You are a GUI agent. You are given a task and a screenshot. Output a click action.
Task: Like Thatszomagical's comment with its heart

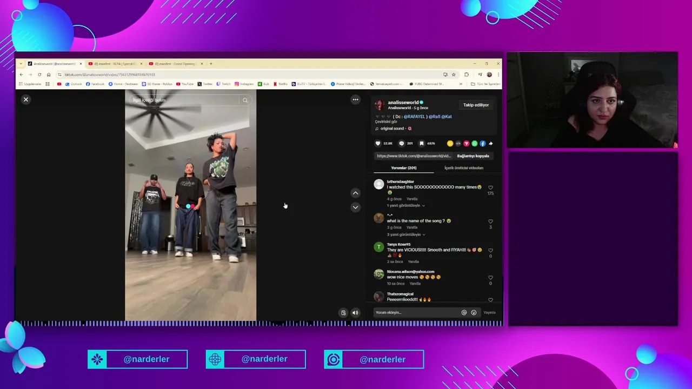pyautogui.click(x=490, y=300)
